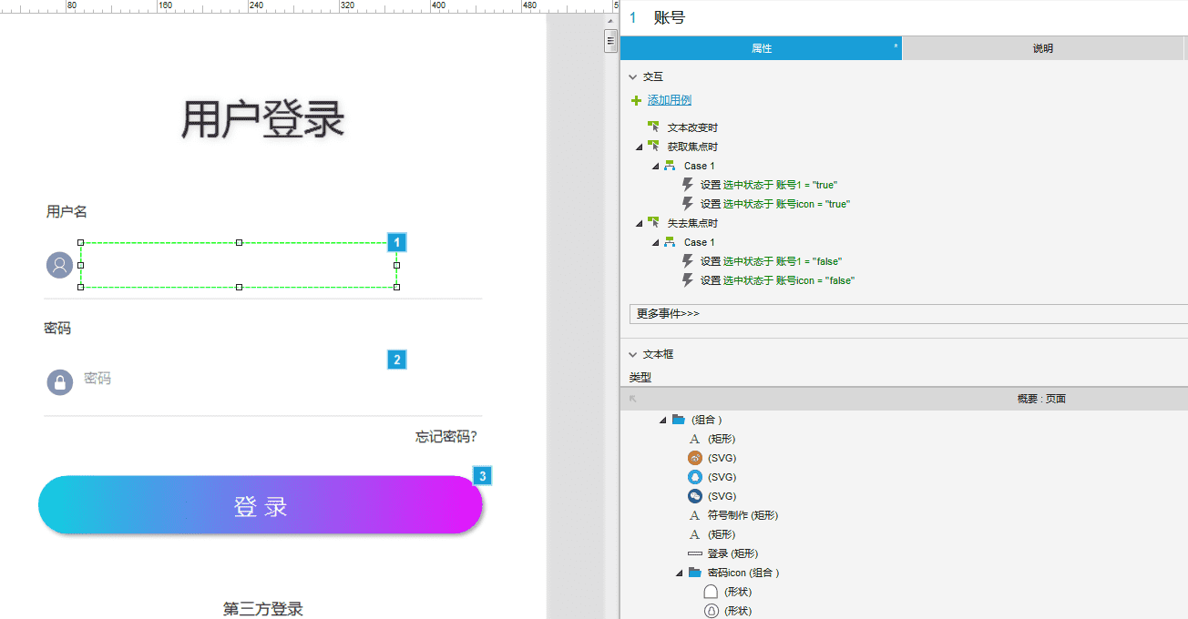This screenshot has width=1188, height=619.
Task: Switch to the 属性 tab
Action: [761, 48]
